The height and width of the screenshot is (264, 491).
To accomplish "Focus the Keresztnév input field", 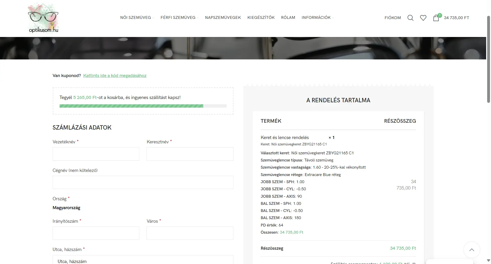I will [190, 154].
